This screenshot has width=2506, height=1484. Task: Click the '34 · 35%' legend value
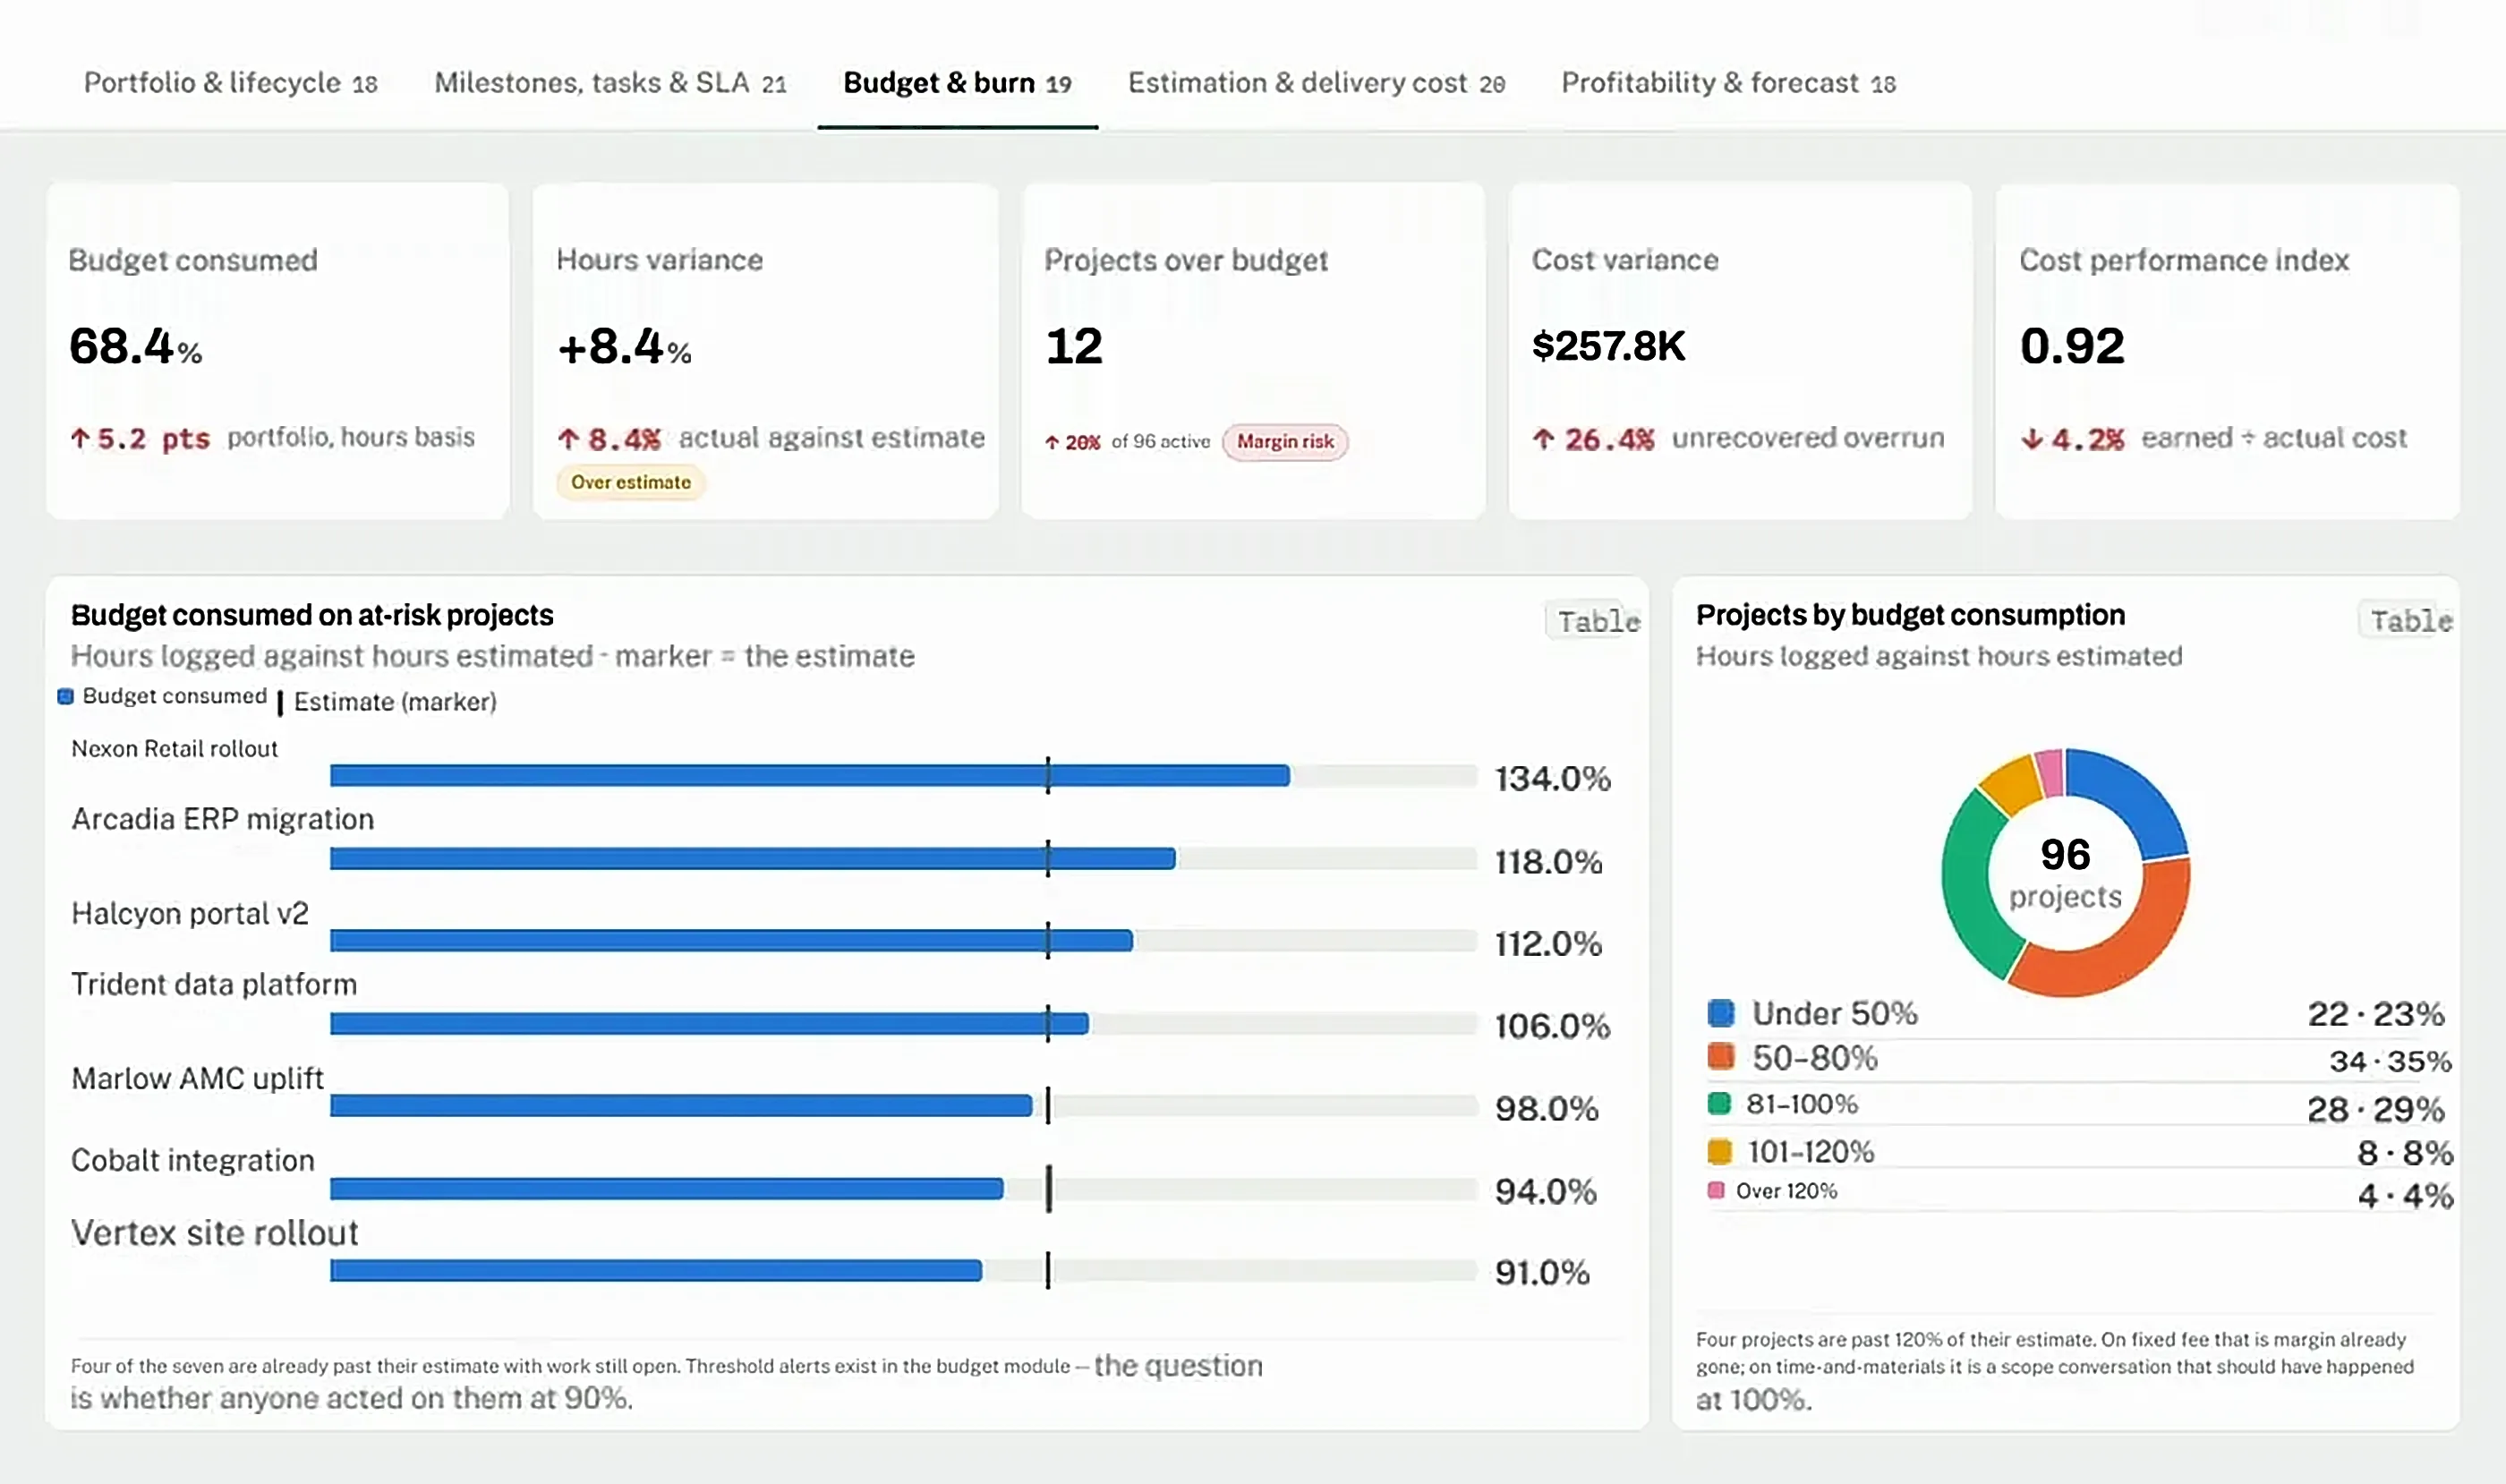[2390, 1061]
